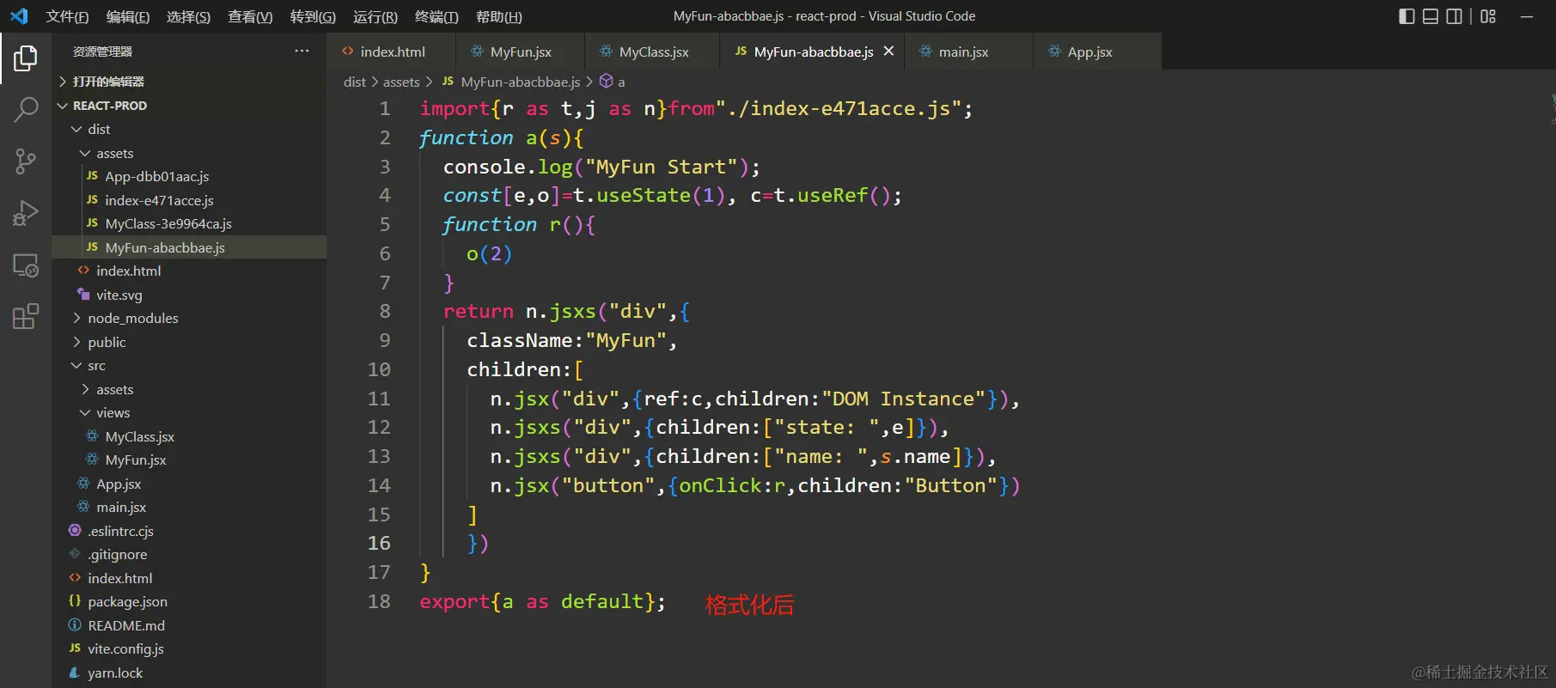The image size is (1556, 688).
Task: Open the 查看(V) menu
Action: pos(250,16)
